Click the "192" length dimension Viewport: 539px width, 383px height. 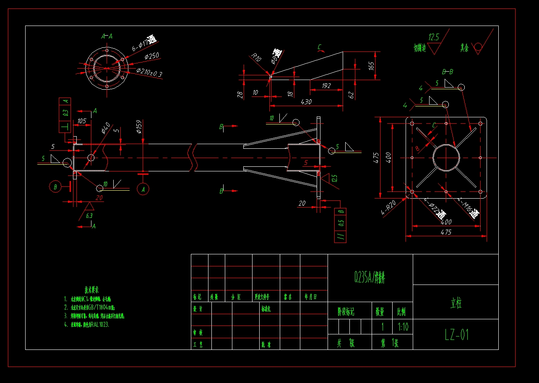tap(326, 85)
